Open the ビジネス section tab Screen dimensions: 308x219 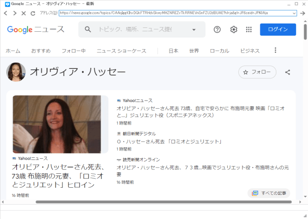[250, 51]
